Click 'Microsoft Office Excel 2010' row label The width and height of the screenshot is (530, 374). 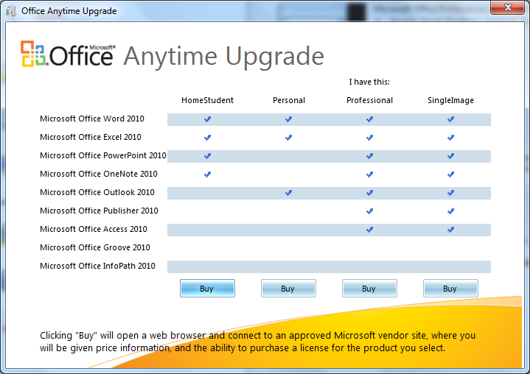(x=91, y=137)
